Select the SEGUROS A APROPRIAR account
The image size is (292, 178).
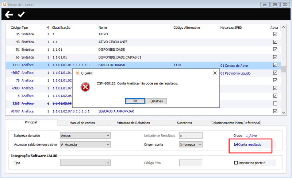tap(143, 111)
